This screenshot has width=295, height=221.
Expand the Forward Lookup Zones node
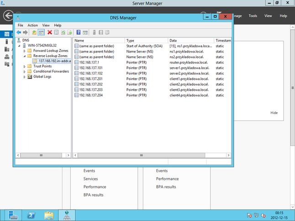pos(25,51)
